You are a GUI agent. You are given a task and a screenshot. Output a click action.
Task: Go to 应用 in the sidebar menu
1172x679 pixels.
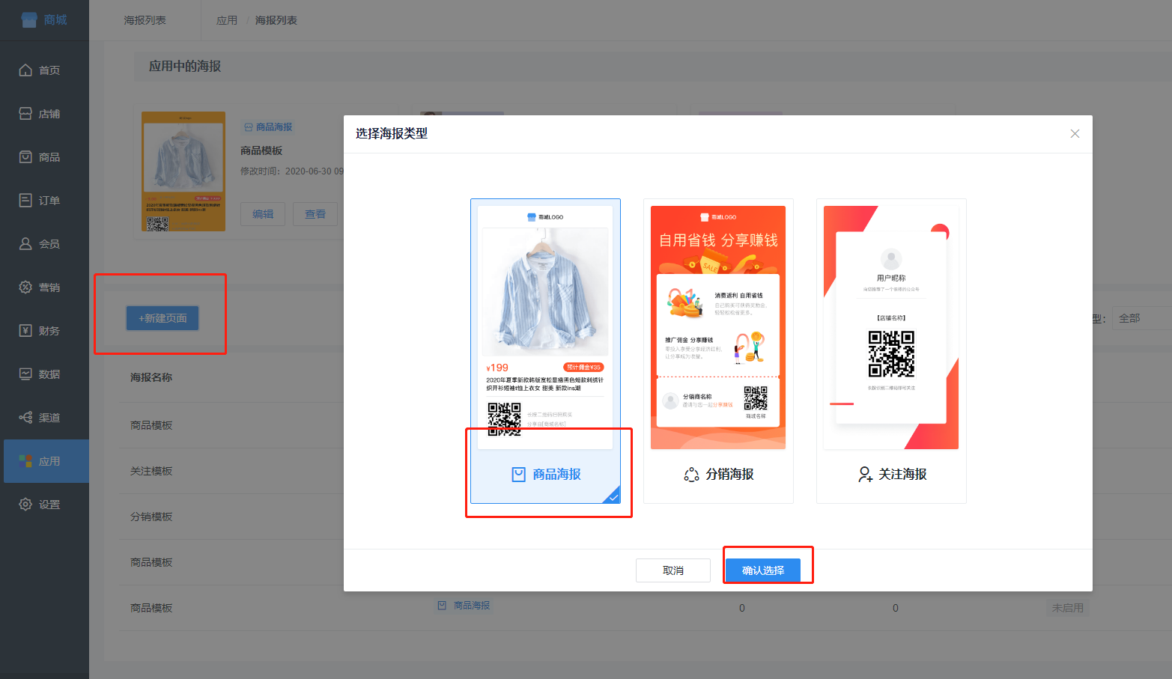tap(46, 461)
